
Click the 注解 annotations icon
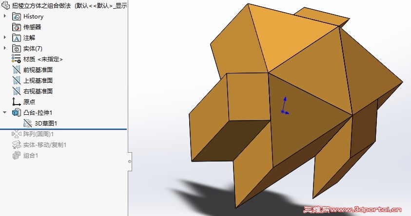point(16,37)
